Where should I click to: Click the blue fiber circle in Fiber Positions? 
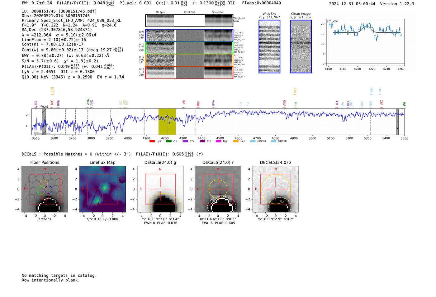click(48, 189)
